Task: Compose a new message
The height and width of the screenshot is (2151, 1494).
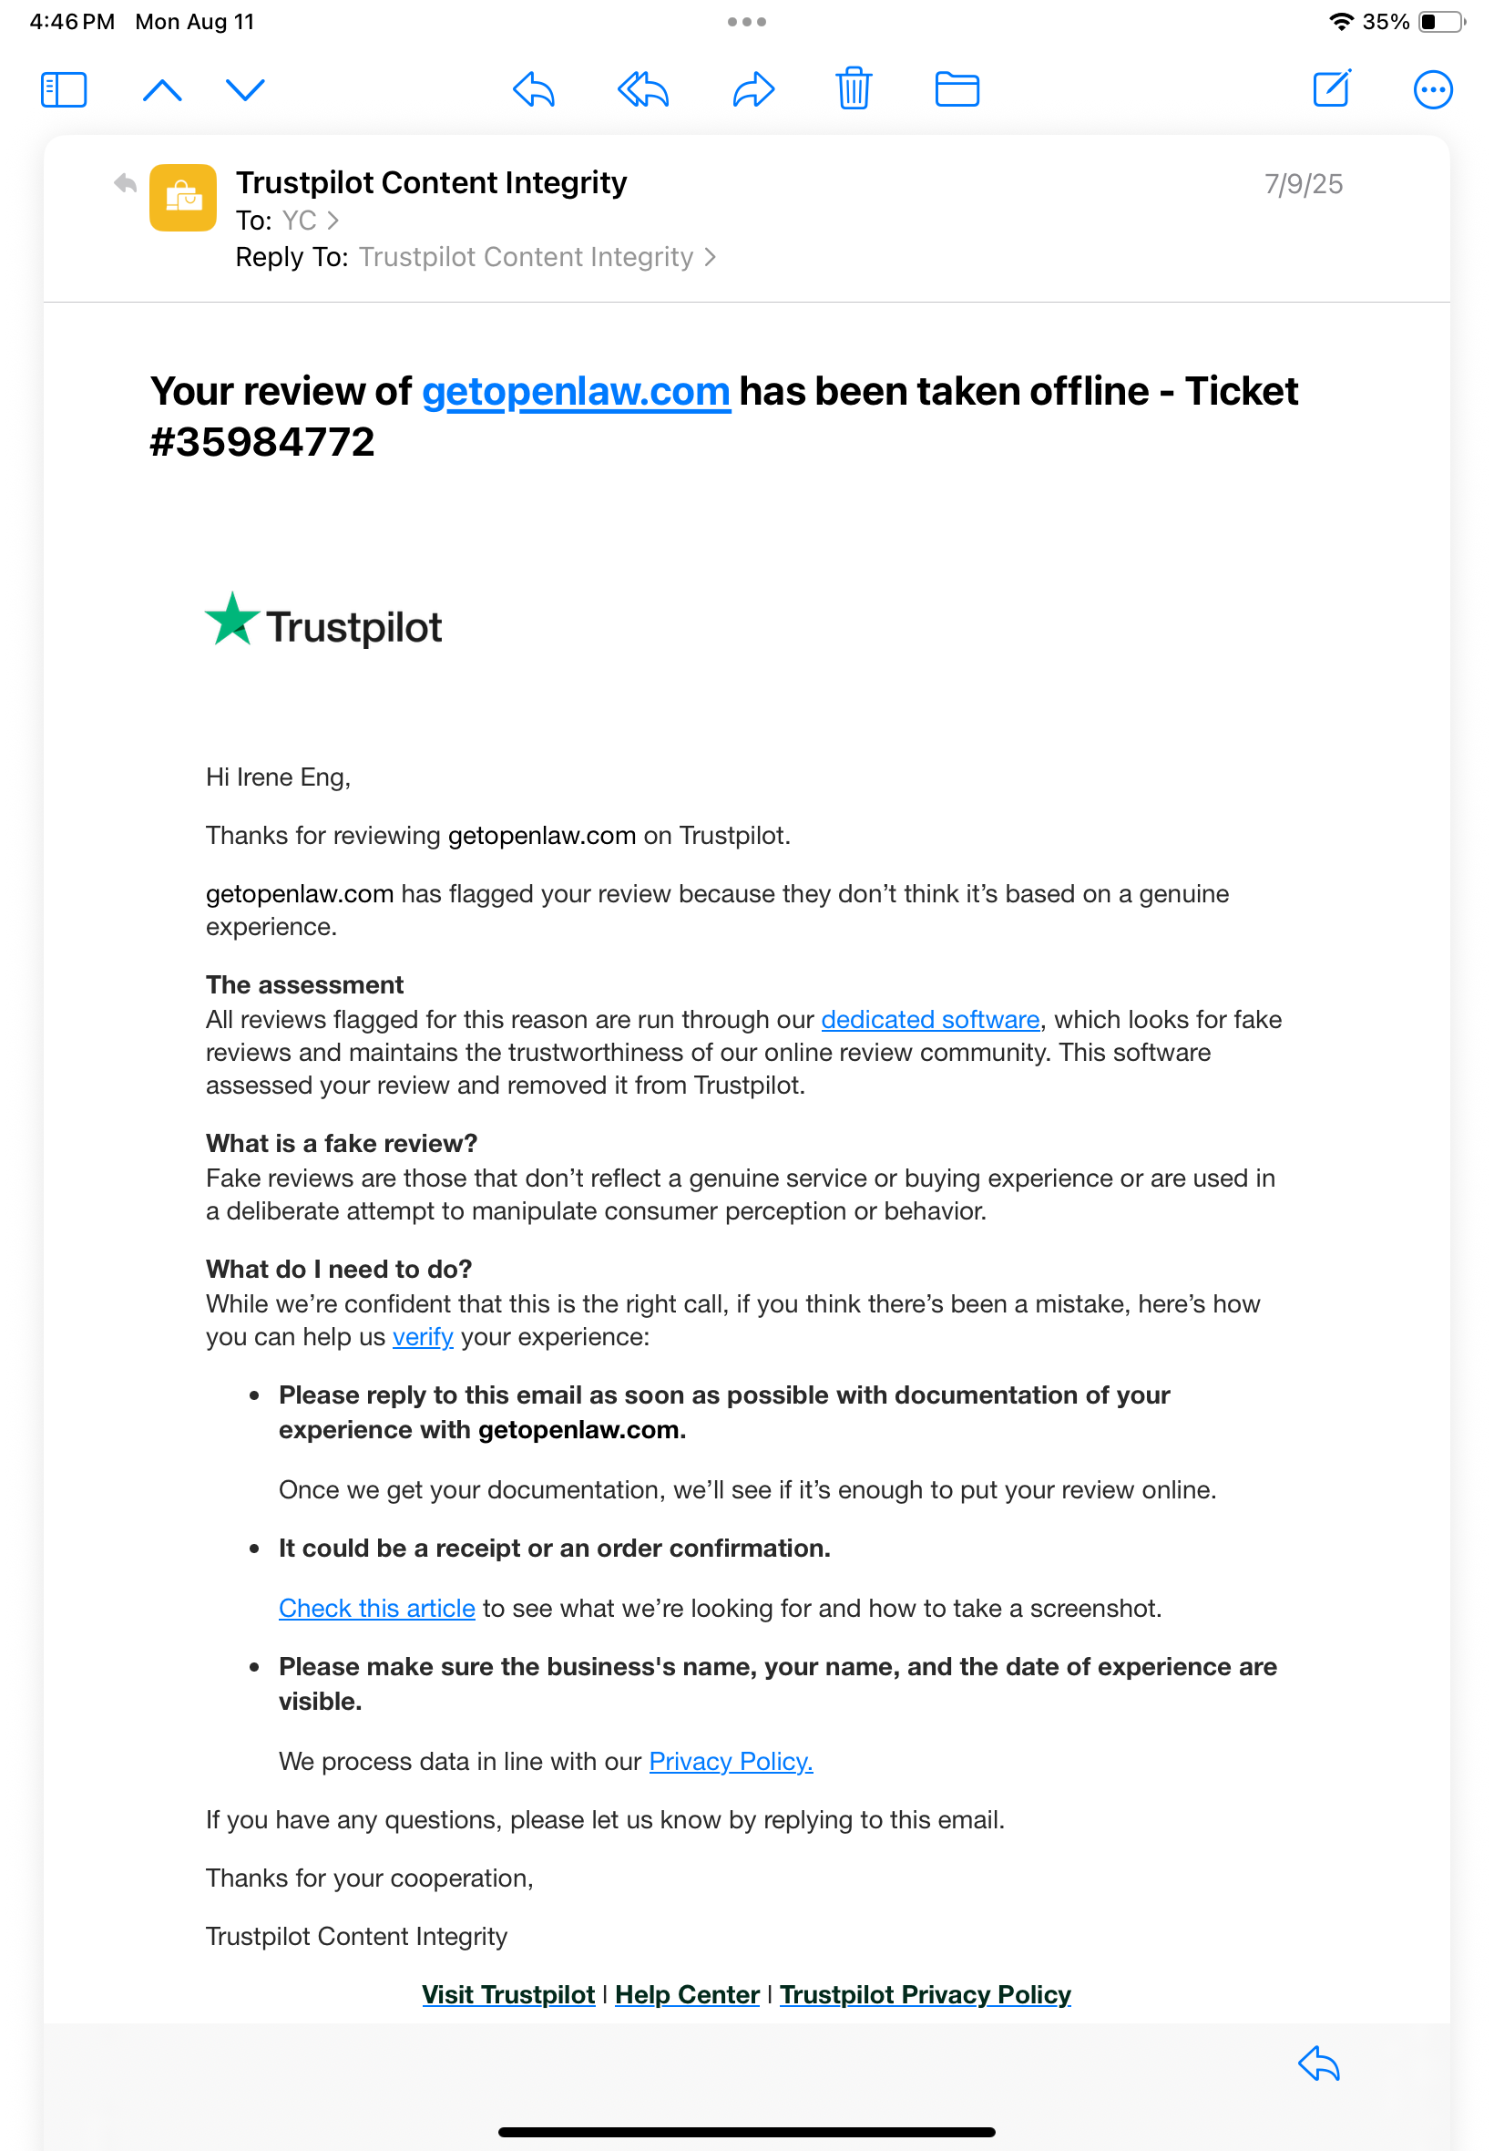Action: tap(1331, 89)
